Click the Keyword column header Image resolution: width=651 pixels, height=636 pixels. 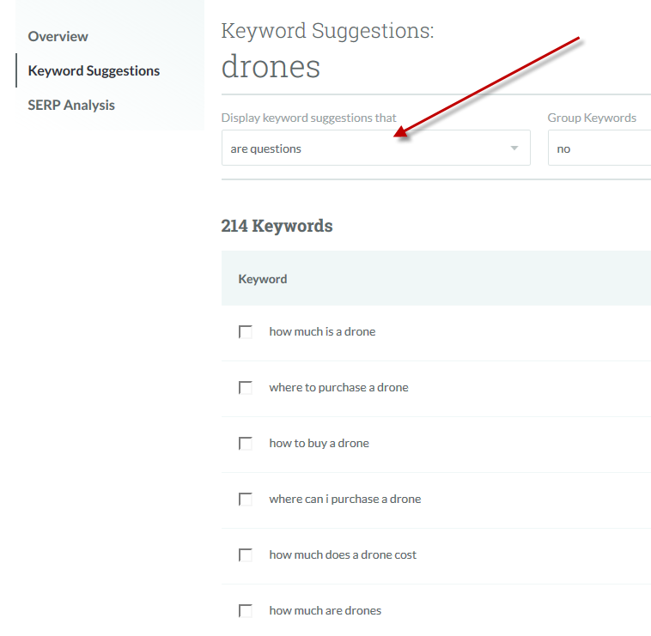pyautogui.click(x=263, y=279)
